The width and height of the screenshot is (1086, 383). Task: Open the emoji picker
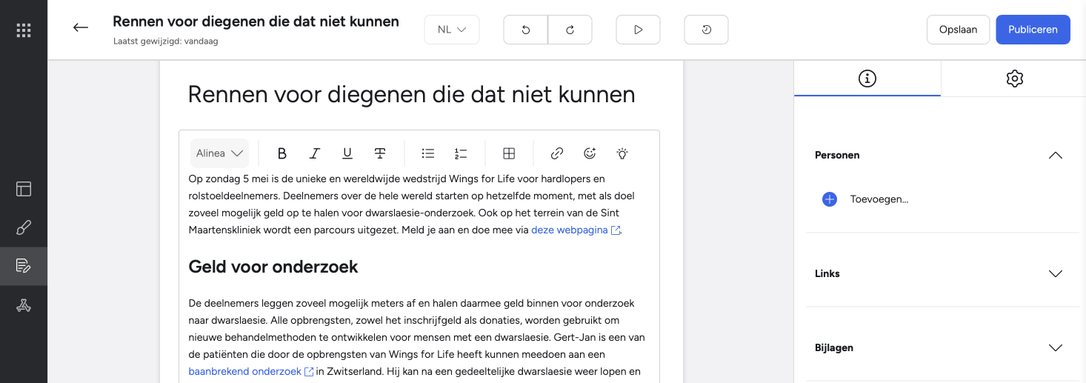click(590, 153)
